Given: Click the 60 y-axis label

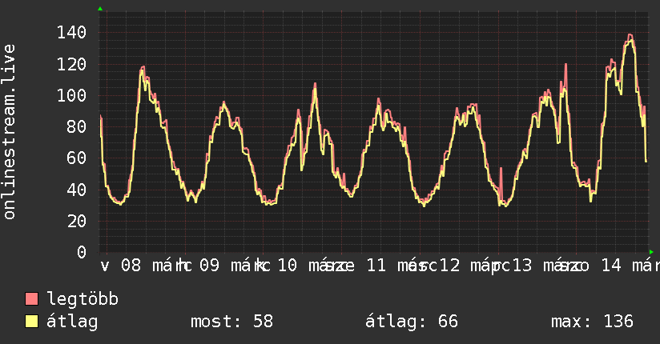Looking at the screenshot, I should [77, 158].
